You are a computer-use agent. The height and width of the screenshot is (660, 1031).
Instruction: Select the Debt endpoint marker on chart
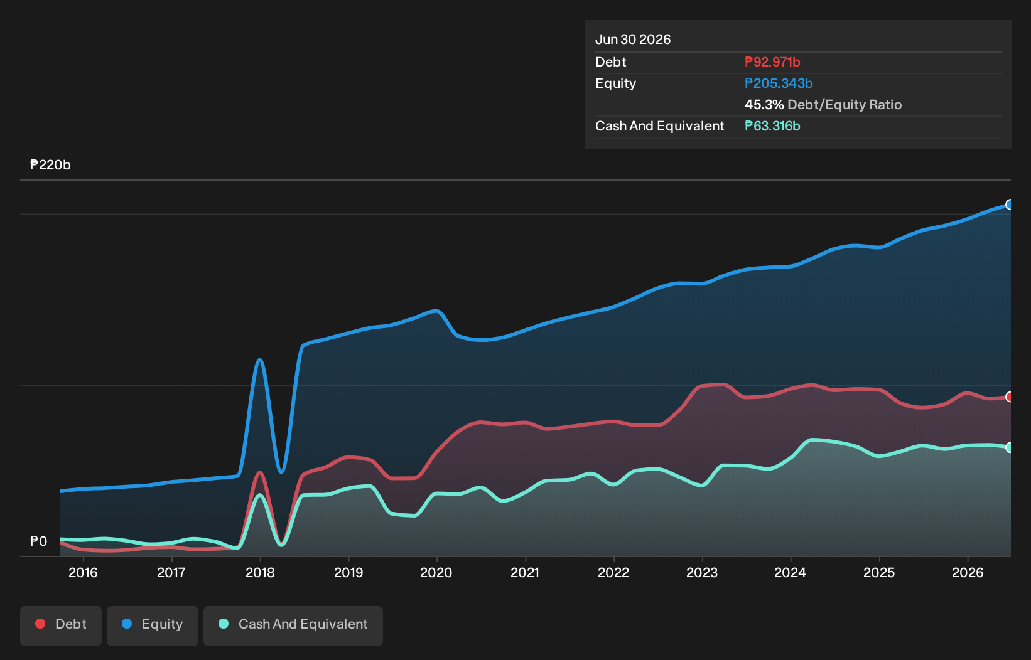[x=1010, y=397]
